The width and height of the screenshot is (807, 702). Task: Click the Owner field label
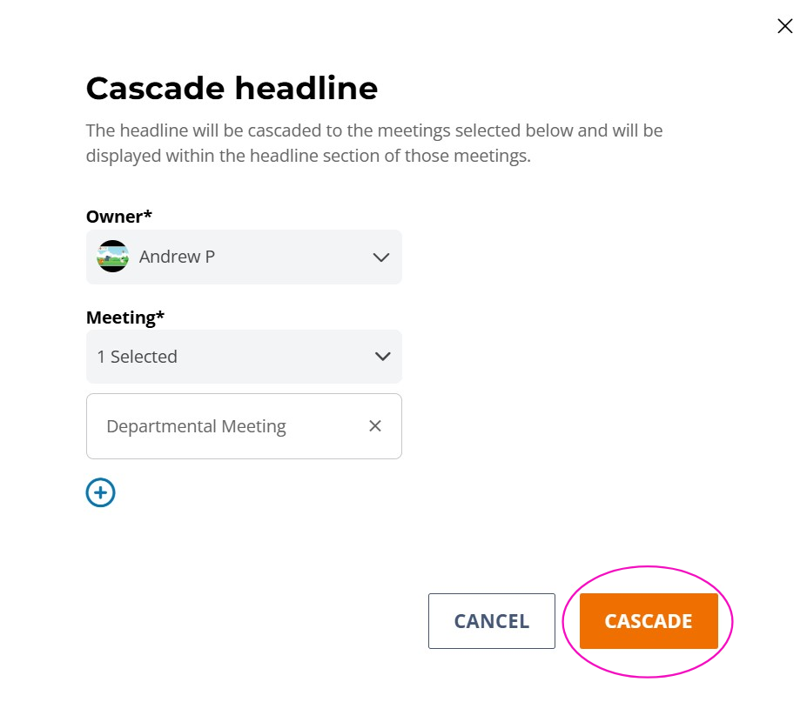(119, 217)
